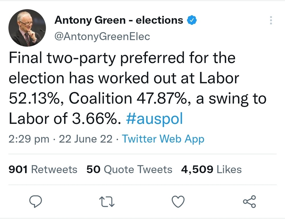Screen dimensions: 285x220
Task: Open the three-dot more options menu
Action: (270, 20)
